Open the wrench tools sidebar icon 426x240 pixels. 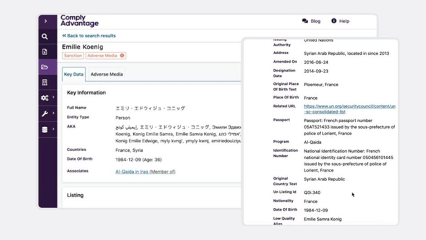coord(45,114)
